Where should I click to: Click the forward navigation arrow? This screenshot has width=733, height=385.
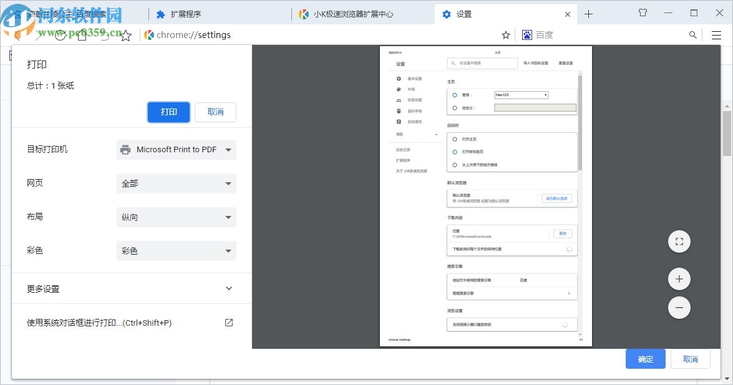pyautogui.click(x=39, y=36)
